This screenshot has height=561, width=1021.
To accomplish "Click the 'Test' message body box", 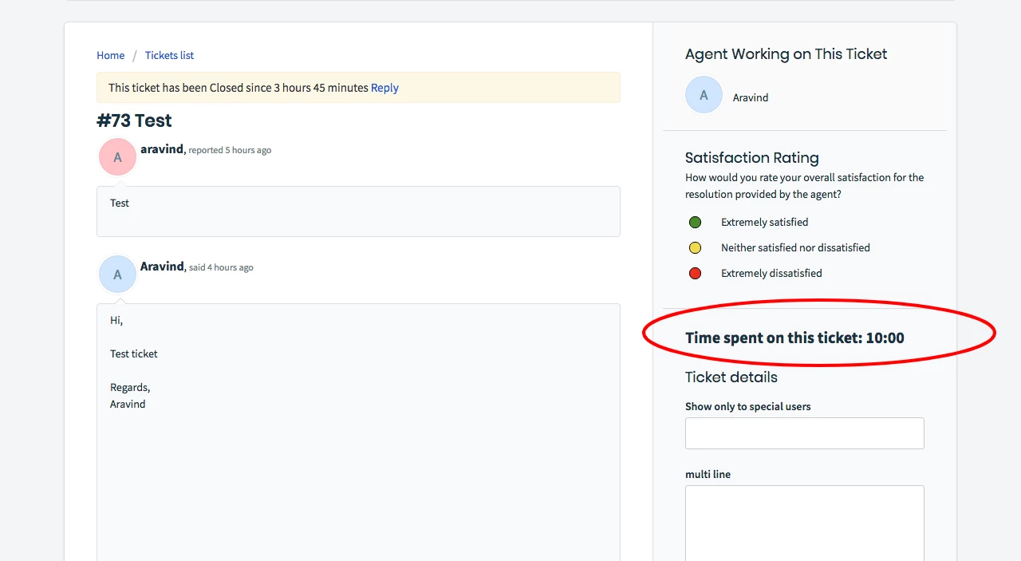I will click(358, 211).
